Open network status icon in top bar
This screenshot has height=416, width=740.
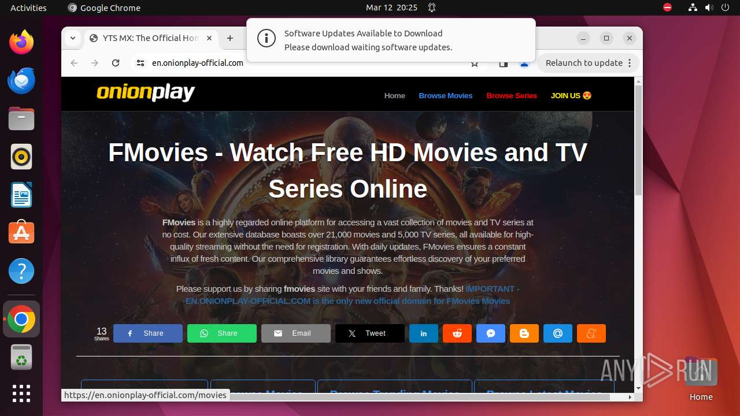coord(693,8)
